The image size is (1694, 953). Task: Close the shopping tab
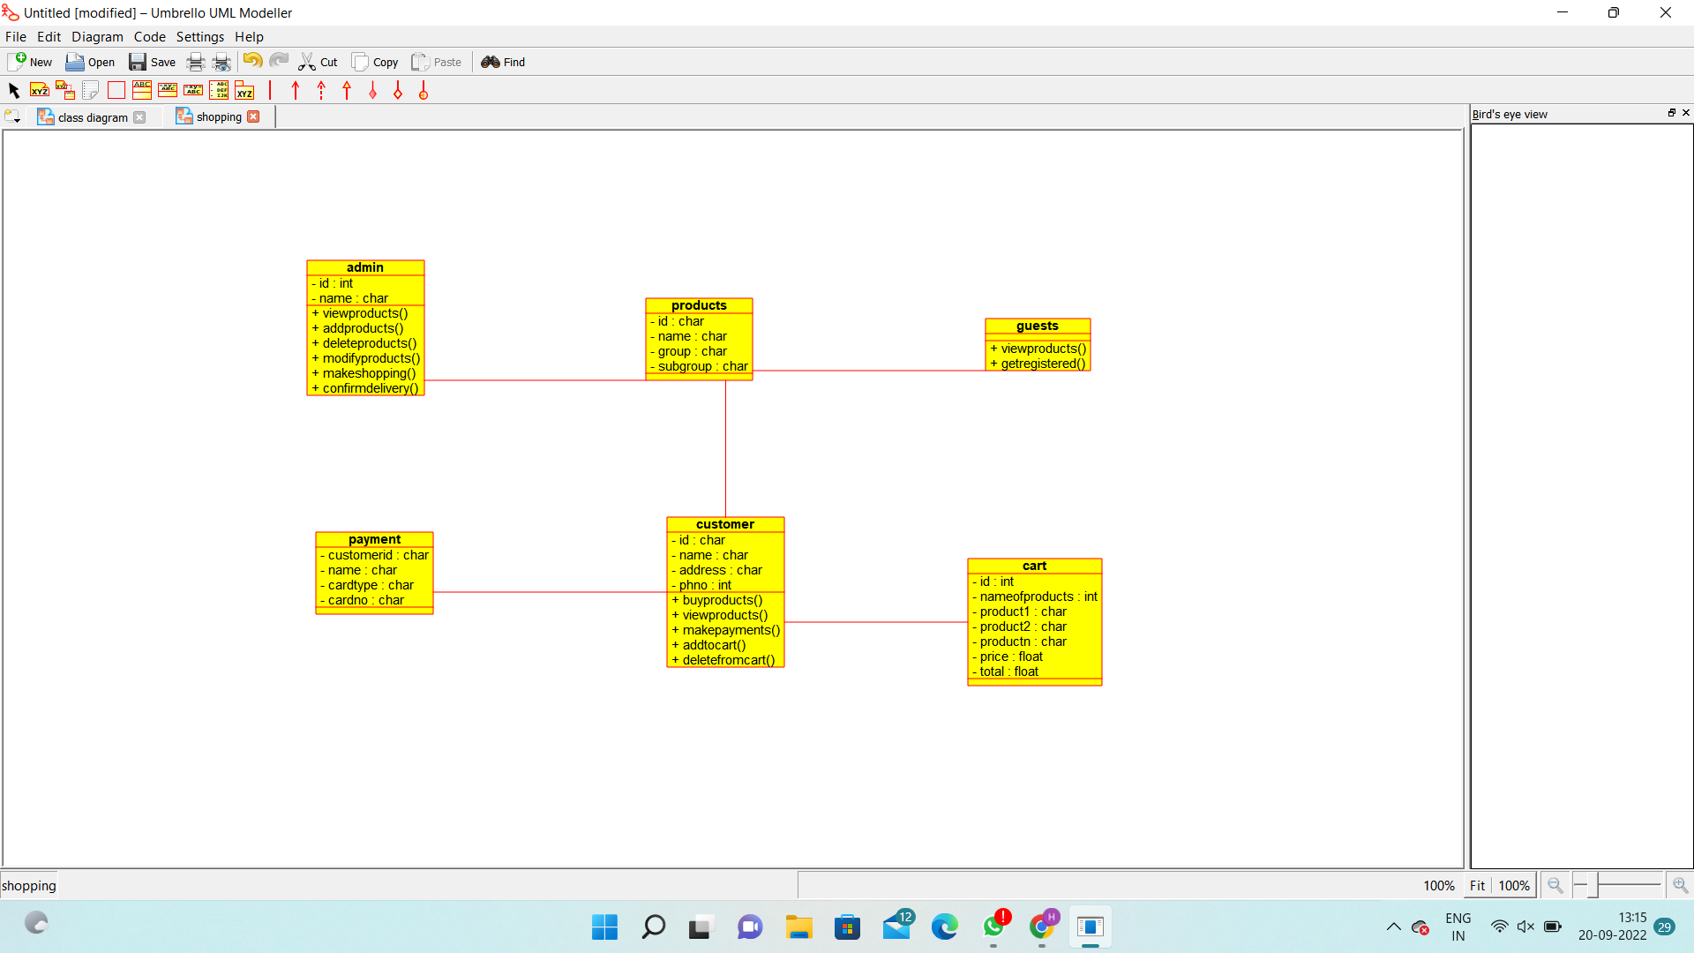coord(254,116)
